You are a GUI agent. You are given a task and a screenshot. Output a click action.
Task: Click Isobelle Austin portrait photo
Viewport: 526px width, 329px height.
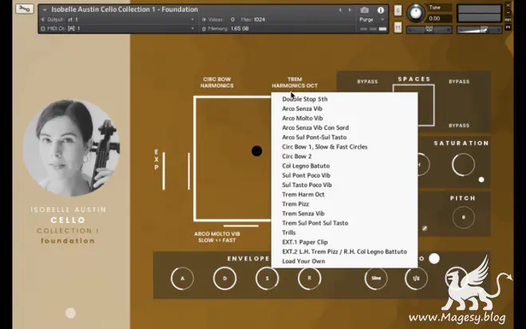(x=71, y=147)
